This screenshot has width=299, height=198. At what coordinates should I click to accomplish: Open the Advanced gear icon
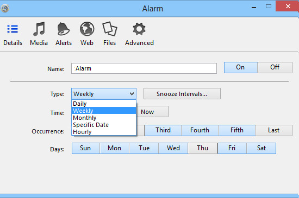click(139, 29)
